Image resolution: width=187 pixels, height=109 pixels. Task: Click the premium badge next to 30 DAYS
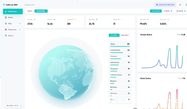[x=185, y=11]
